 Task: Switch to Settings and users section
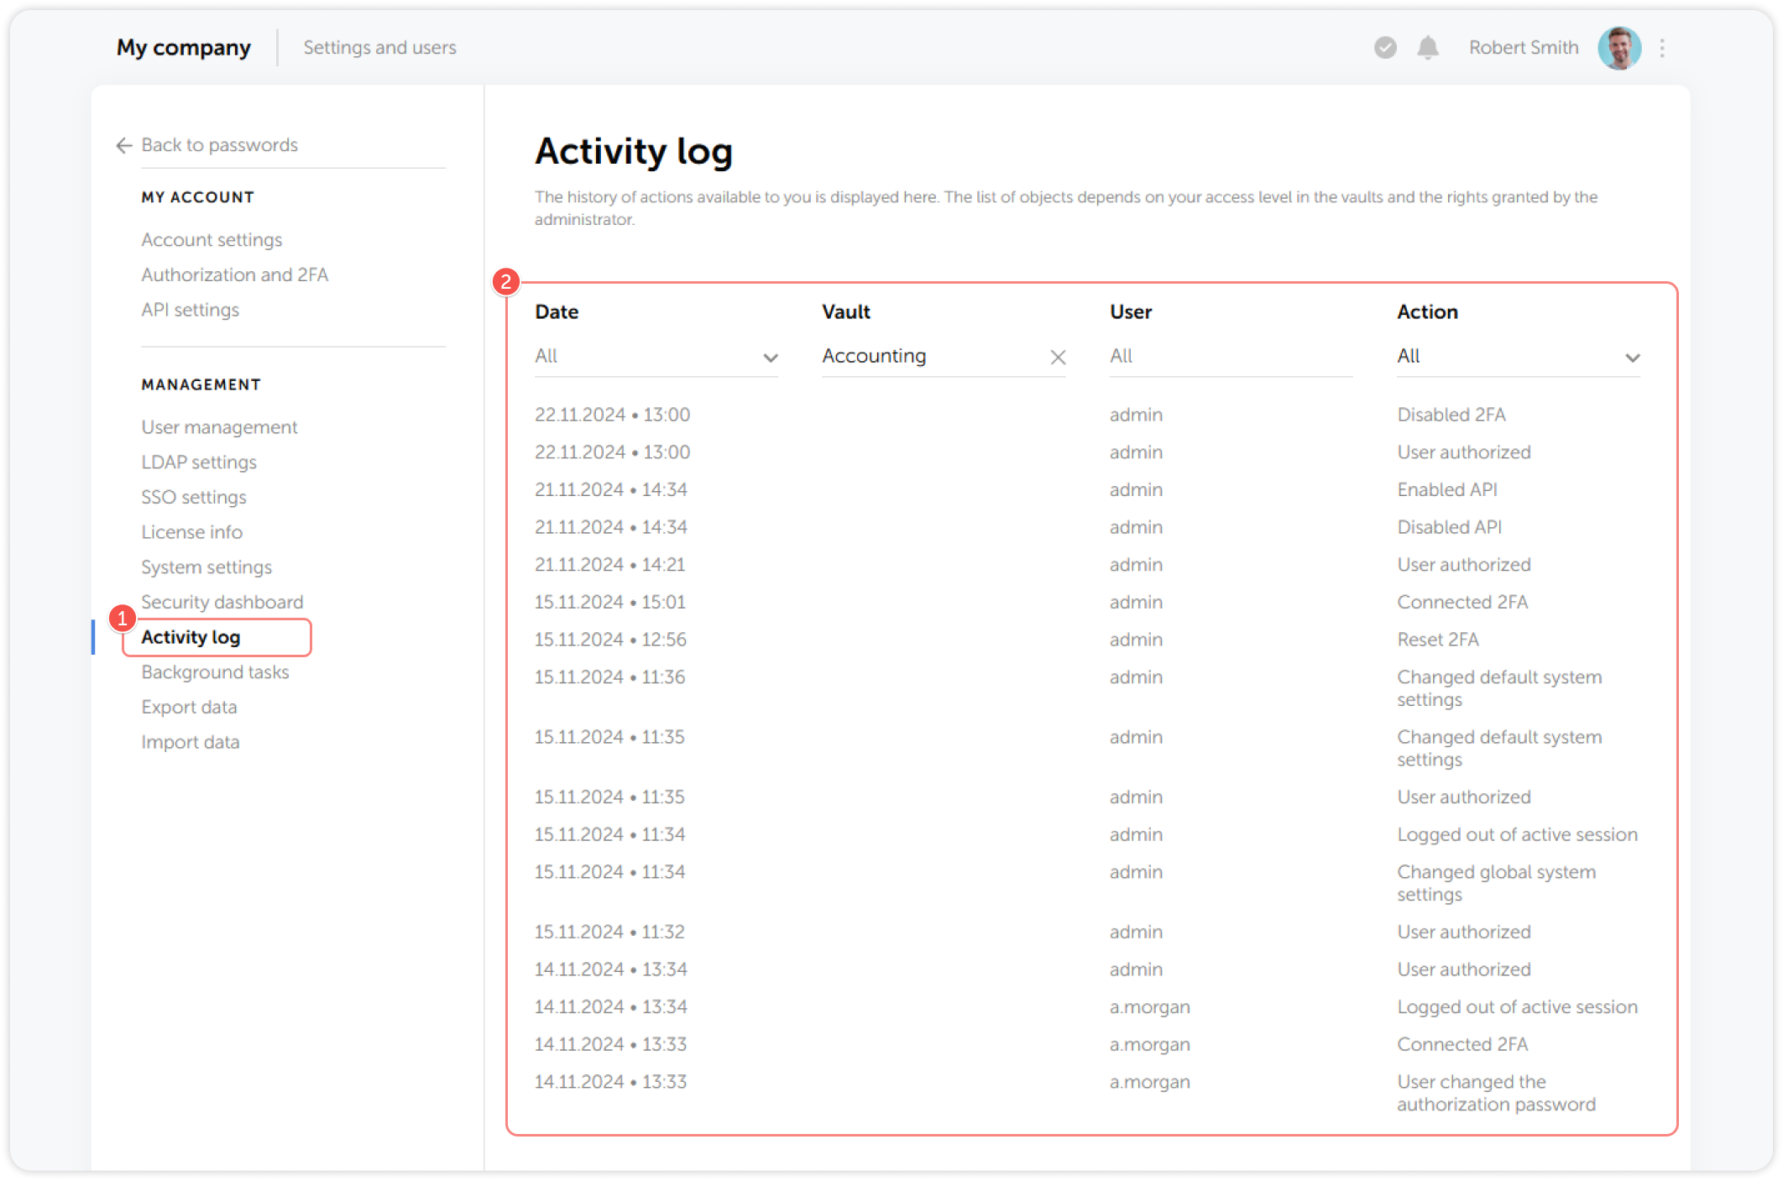[x=379, y=47]
